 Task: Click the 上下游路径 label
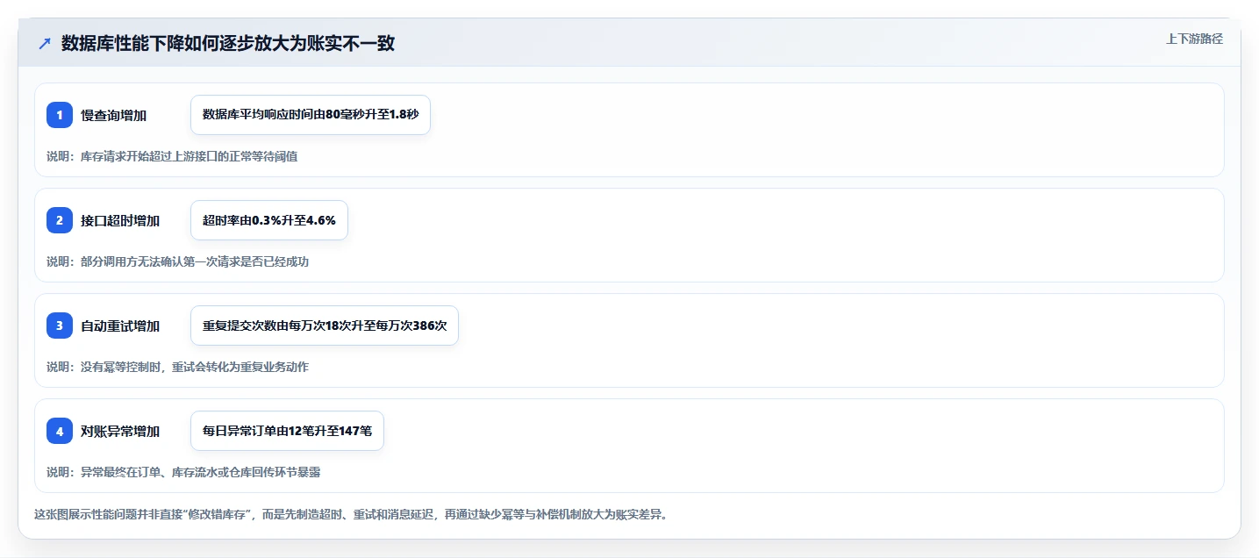pyautogui.click(x=1194, y=39)
